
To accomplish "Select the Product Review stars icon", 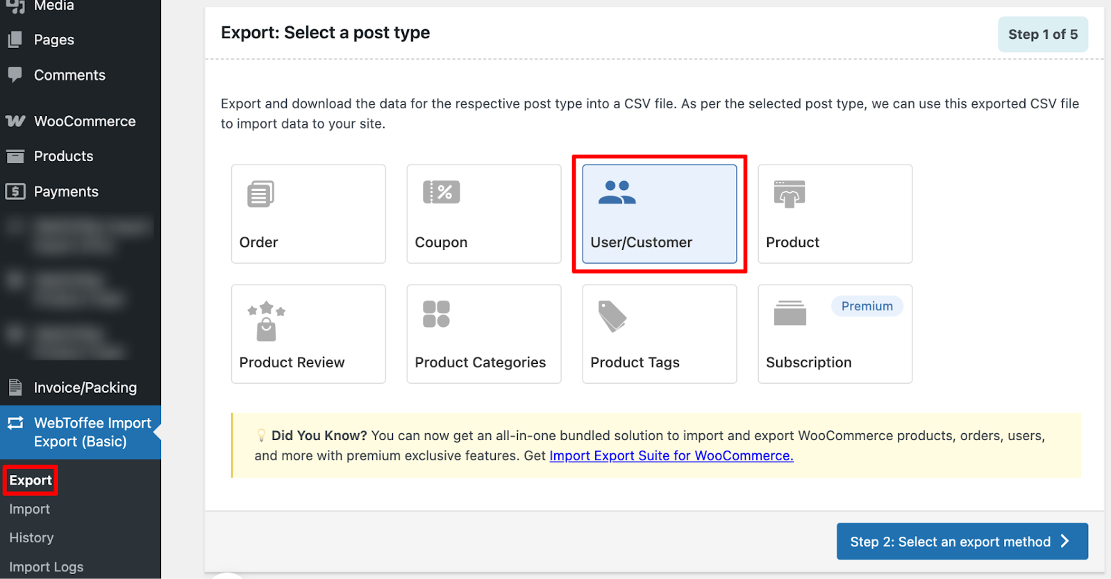I will (266, 321).
